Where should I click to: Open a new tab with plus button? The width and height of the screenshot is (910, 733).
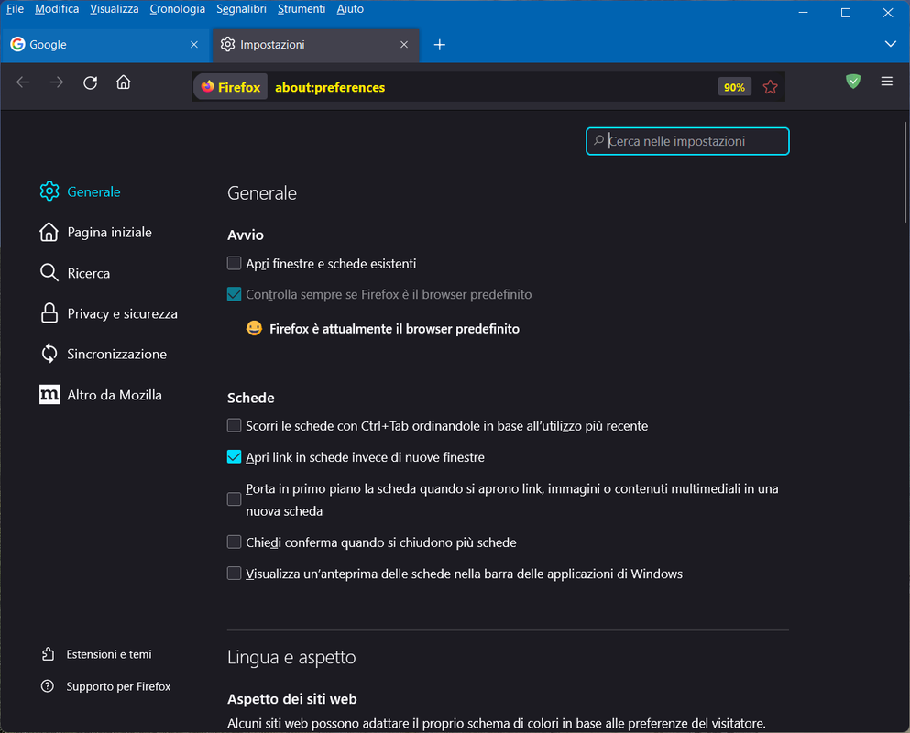click(439, 45)
